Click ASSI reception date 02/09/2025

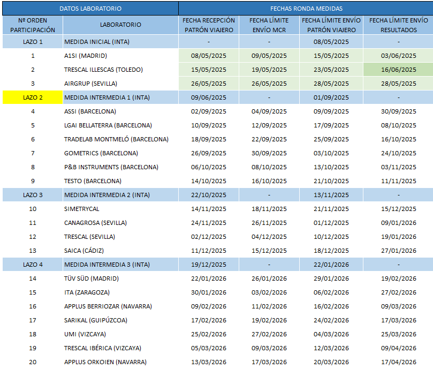[x=209, y=111]
